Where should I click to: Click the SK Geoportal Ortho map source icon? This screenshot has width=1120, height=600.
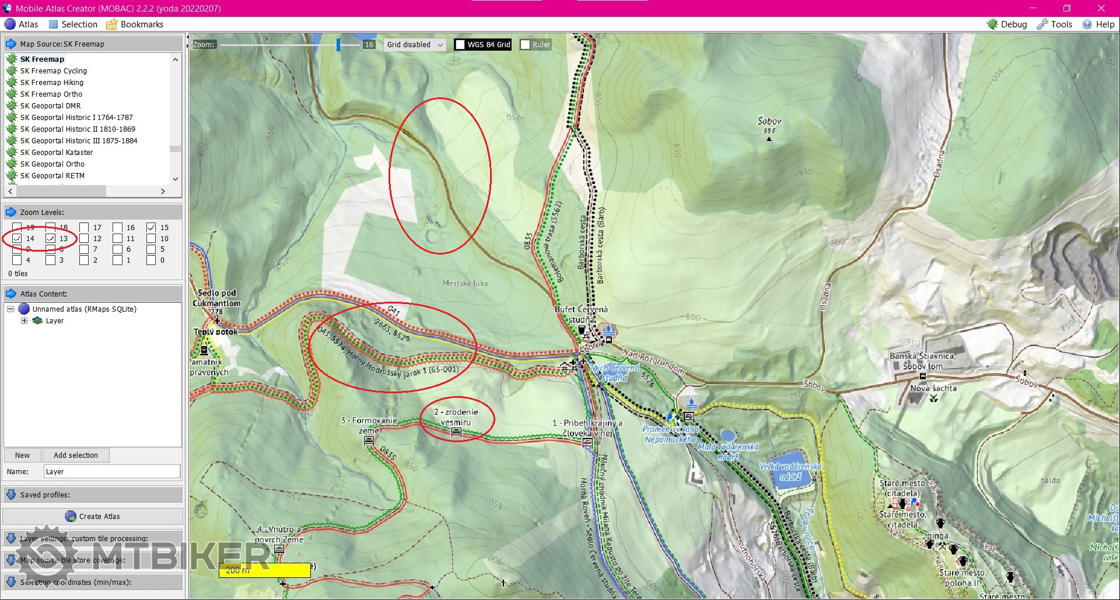[11, 164]
